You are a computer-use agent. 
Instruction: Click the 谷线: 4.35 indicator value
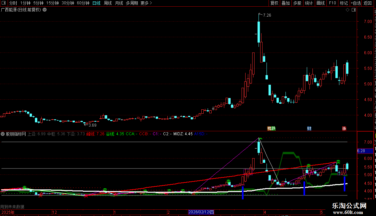coord(115,134)
